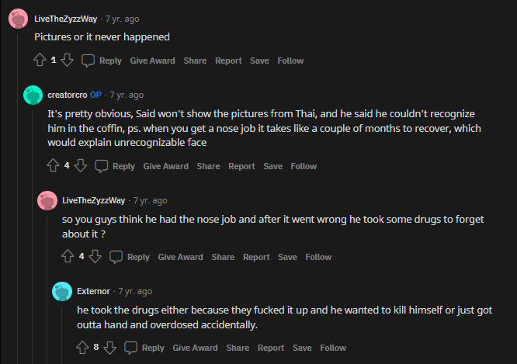Collapse thread line under top LiveTheZyzzWay comment
Viewport: 517px width, 364px height.
(18, 198)
